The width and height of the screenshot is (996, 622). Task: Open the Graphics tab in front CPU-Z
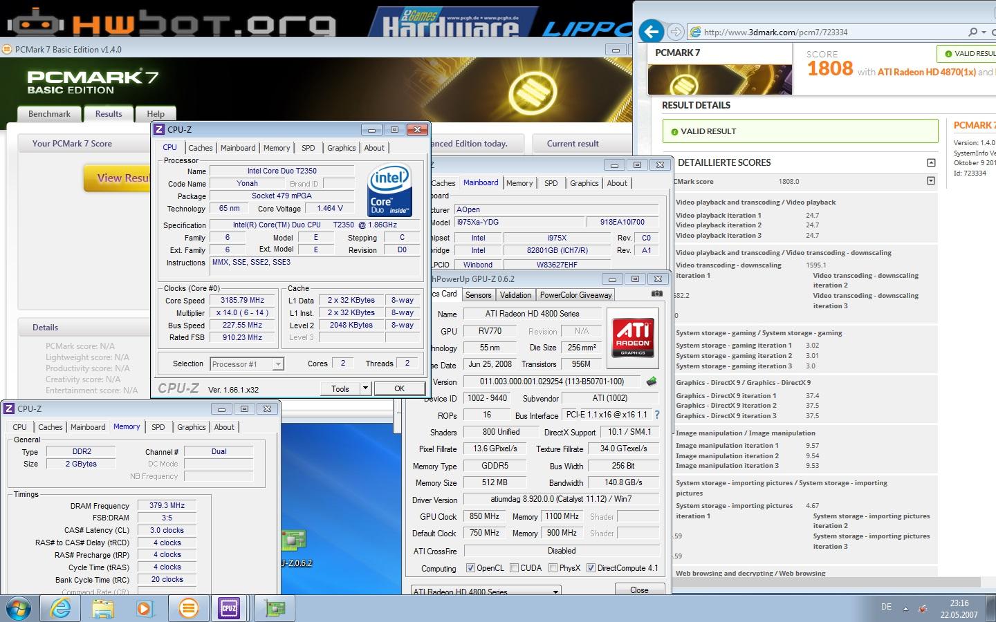pyautogui.click(x=342, y=148)
